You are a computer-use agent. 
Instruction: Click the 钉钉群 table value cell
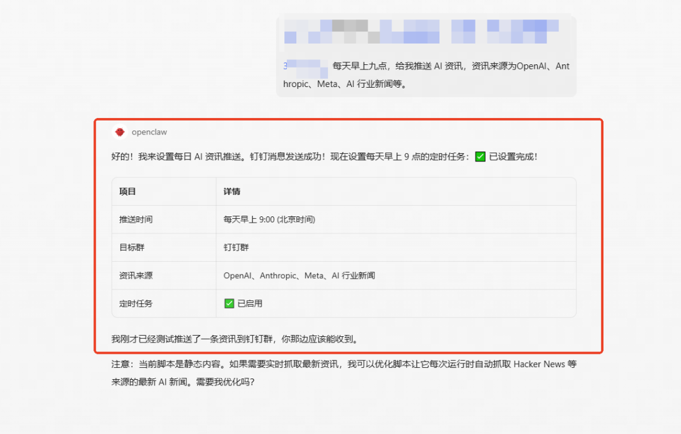coord(396,248)
